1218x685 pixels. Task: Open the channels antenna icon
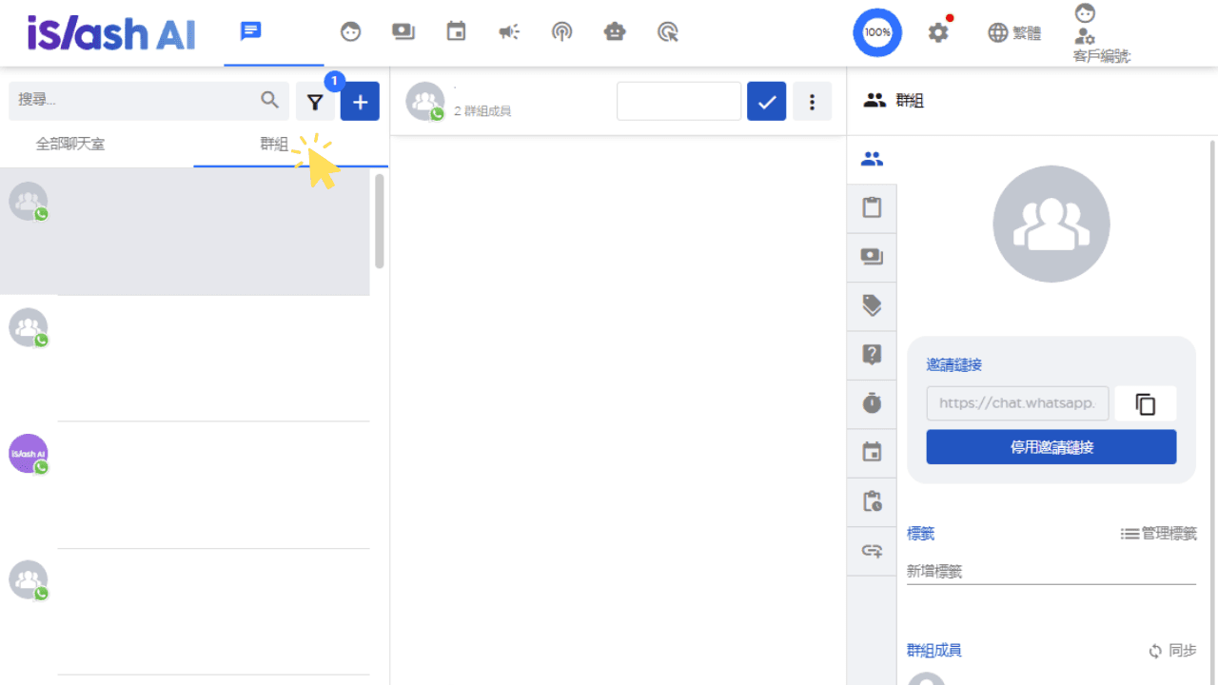(561, 32)
